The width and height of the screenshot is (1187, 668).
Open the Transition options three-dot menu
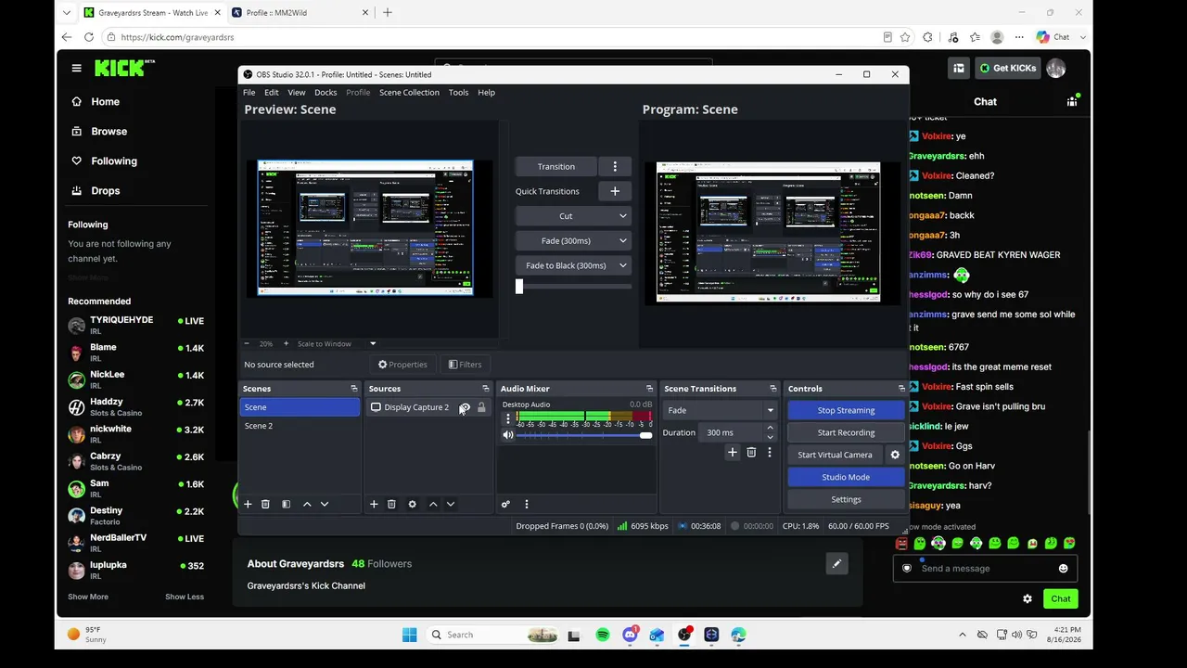click(615, 166)
